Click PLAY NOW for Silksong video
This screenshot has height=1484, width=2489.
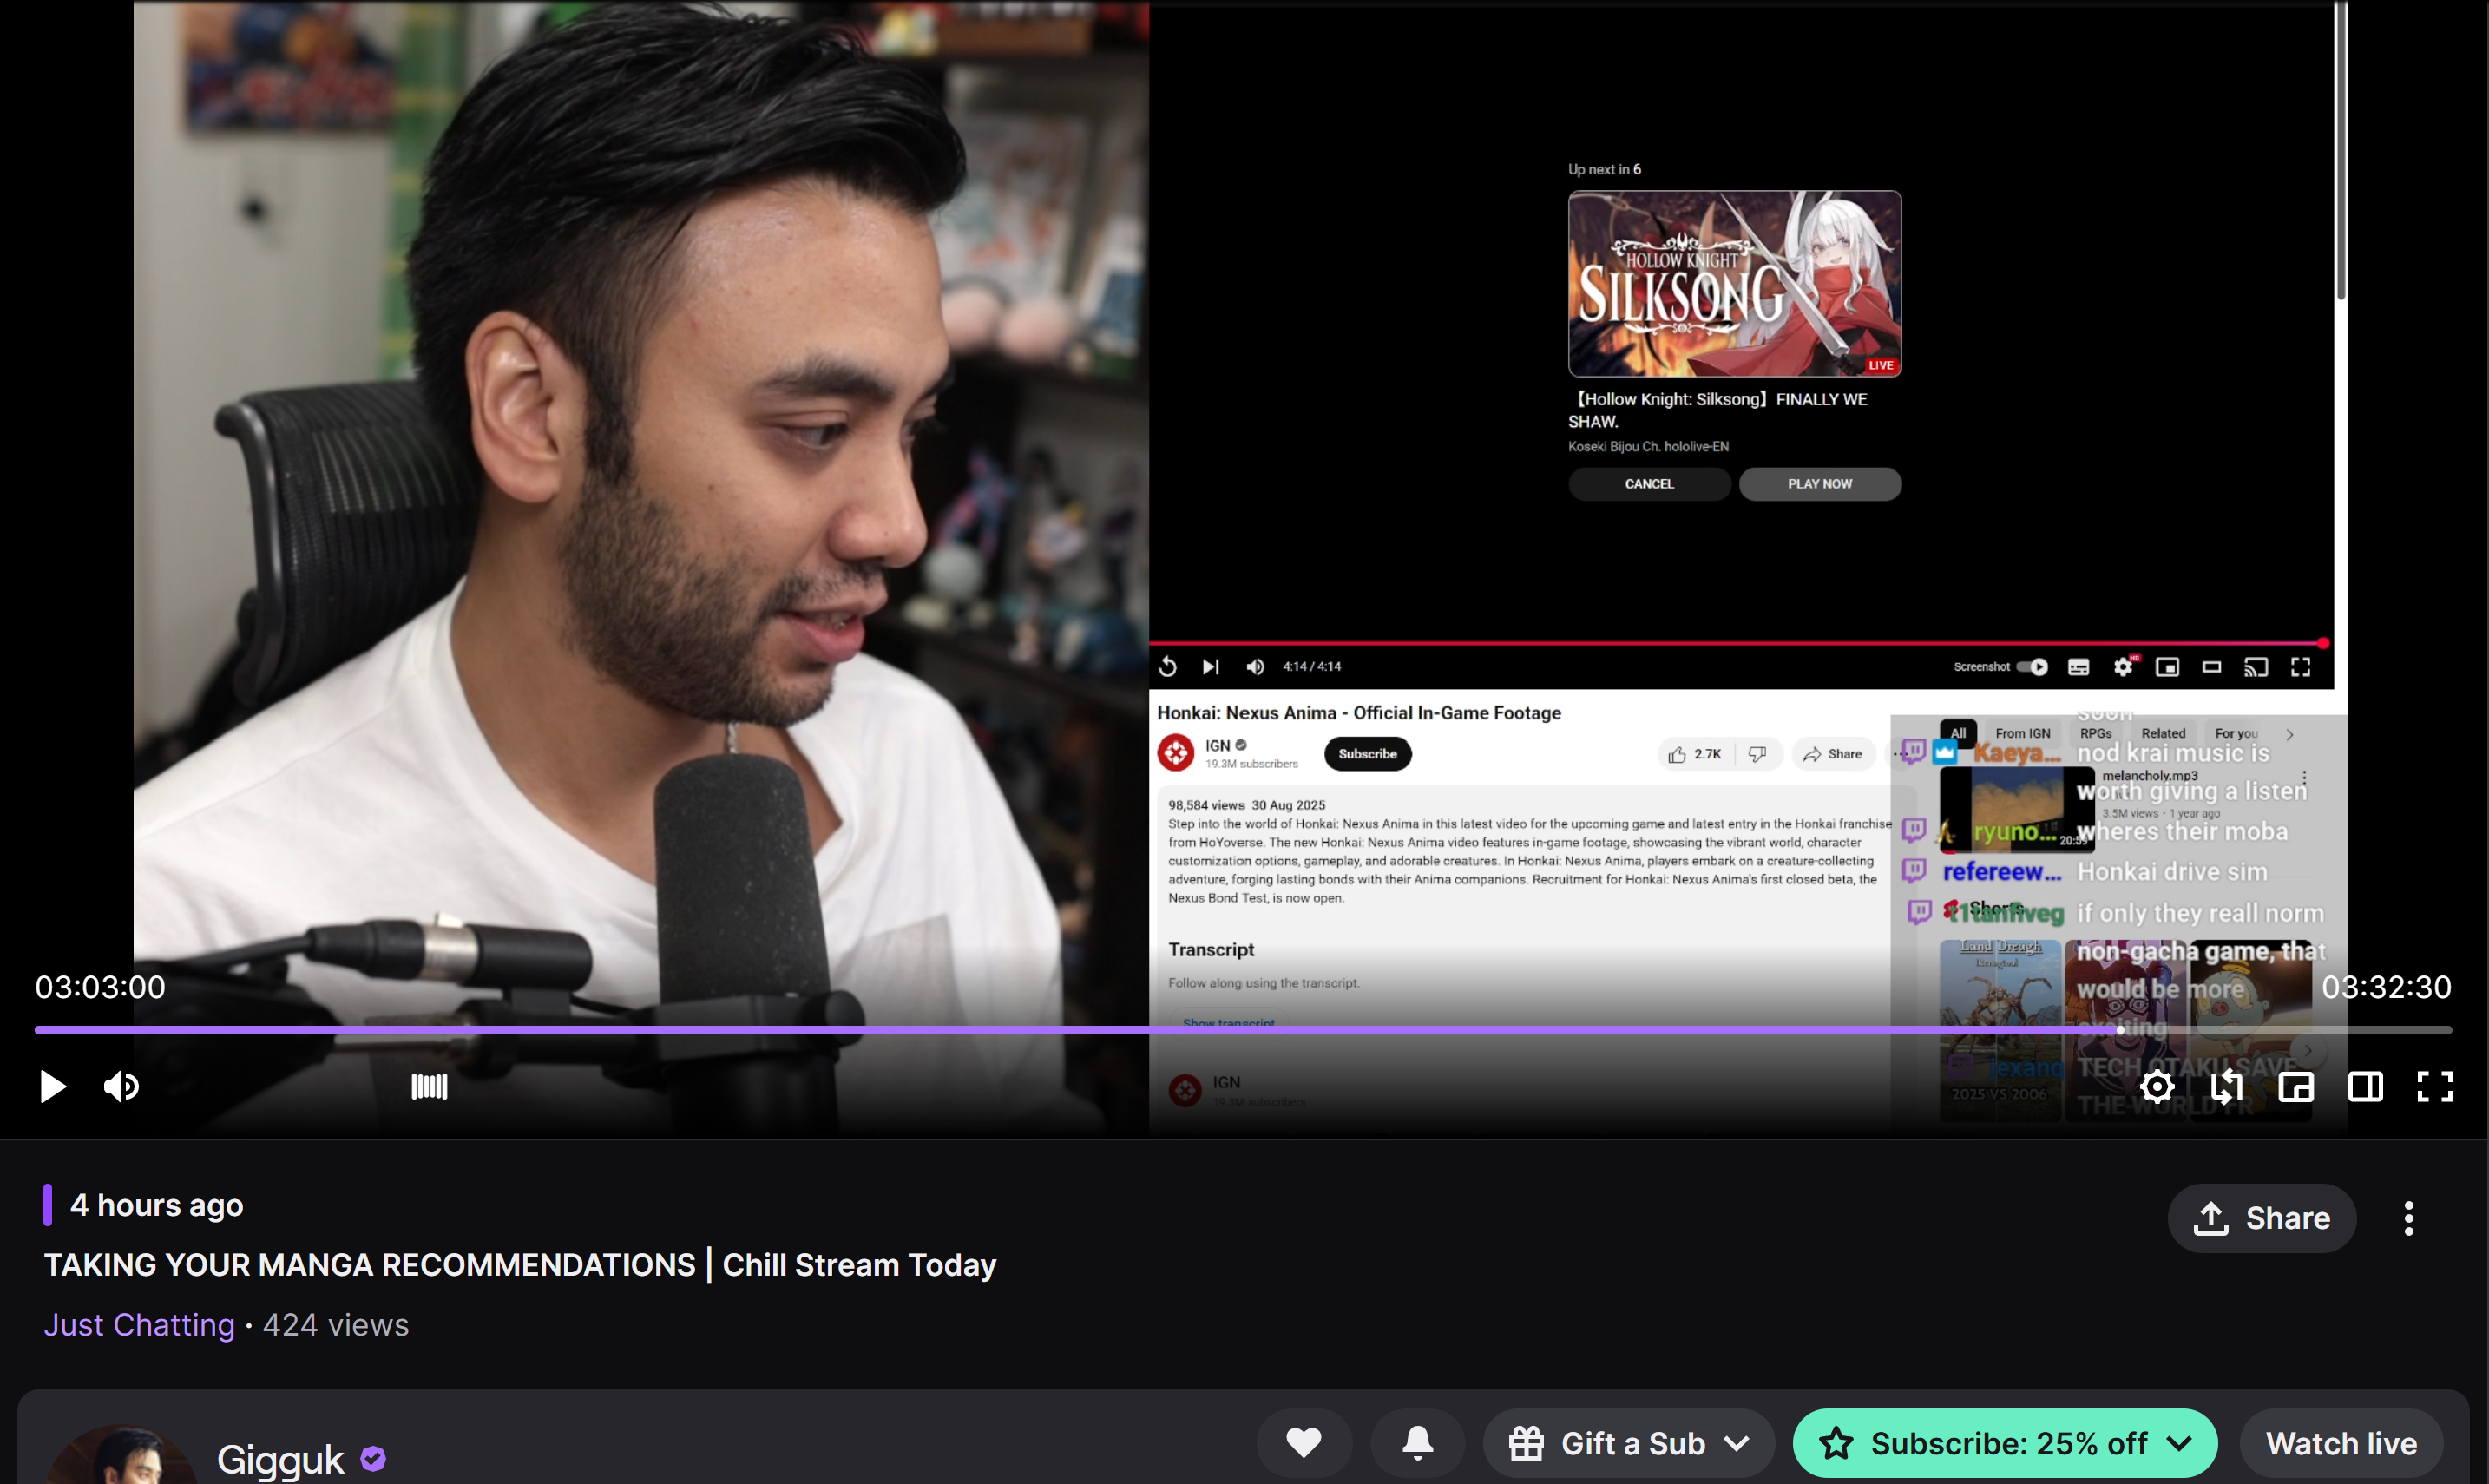pos(1820,483)
